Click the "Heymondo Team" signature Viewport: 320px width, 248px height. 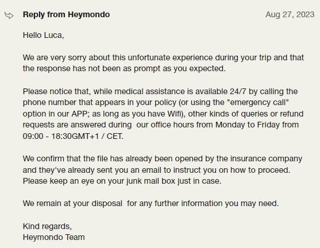point(53,238)
